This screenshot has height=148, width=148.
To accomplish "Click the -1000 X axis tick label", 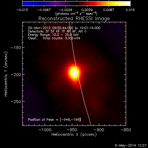I will click(45, 130).
